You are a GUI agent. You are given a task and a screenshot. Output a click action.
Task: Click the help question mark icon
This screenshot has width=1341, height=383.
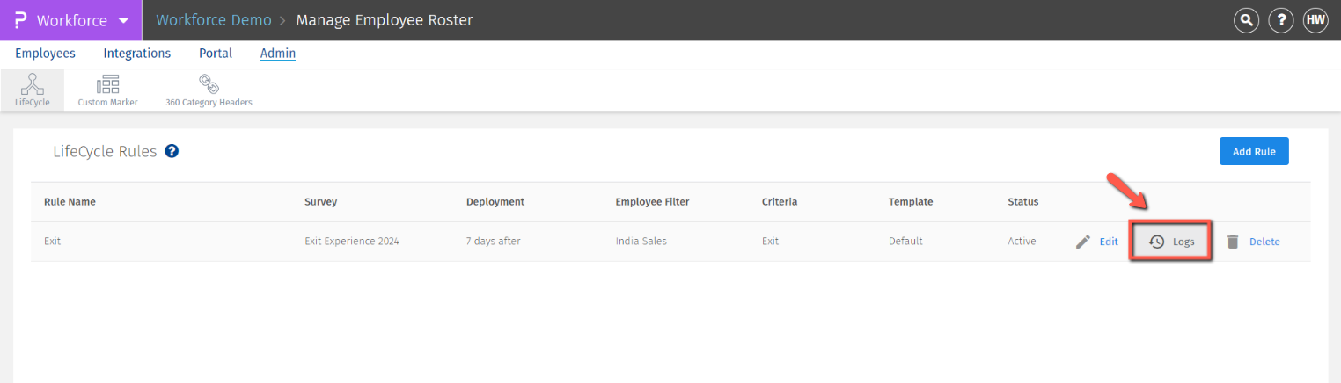[x=1280, y=20]
